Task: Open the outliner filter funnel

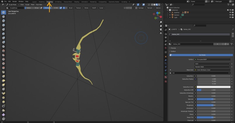Action: pyautogui.click(x=229, y=5)
